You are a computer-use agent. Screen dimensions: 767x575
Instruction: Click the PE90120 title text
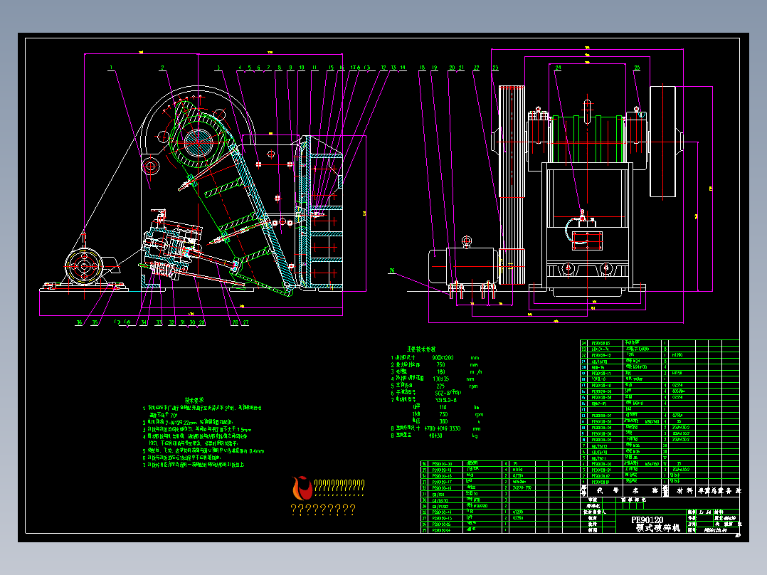pyautogui.click(x=647, y=519)
